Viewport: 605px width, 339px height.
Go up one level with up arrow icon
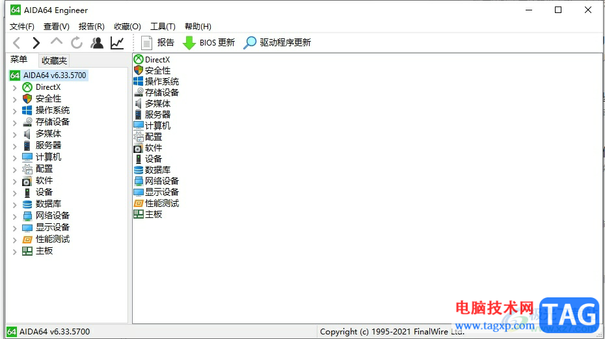[x=57, y=42]
